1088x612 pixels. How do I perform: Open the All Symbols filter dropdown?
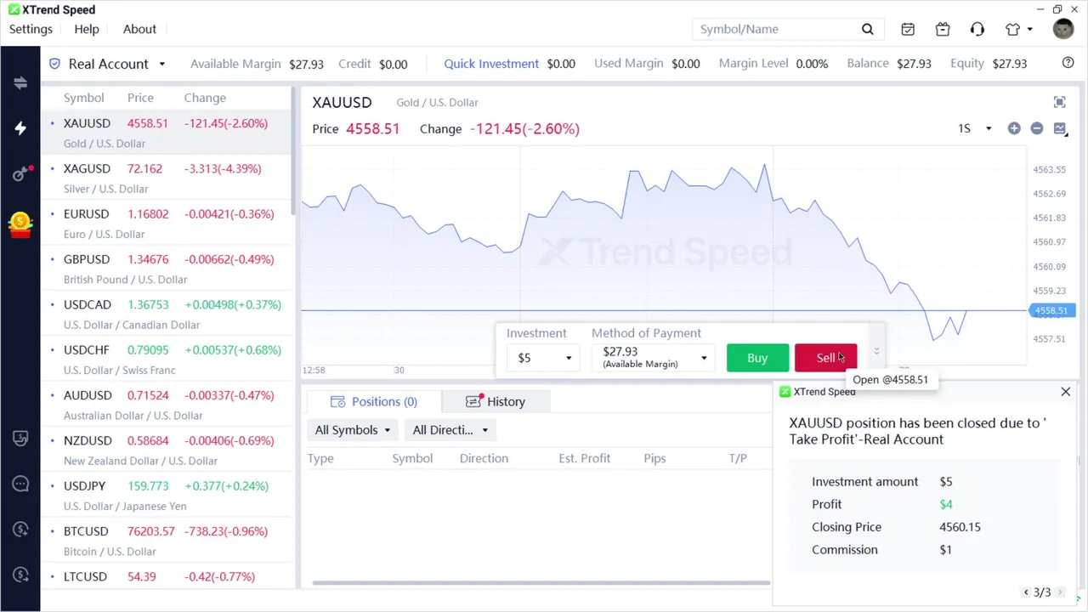(353, 430)
